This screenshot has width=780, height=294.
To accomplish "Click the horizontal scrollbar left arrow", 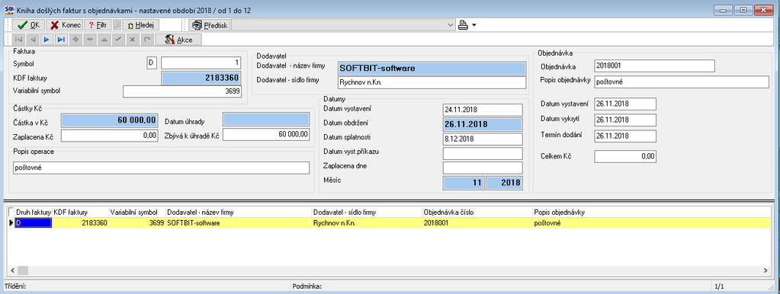I will (x=12, y=270).
